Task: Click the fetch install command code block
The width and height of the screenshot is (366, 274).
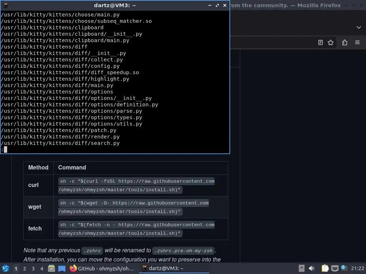Action: point(136,229)
